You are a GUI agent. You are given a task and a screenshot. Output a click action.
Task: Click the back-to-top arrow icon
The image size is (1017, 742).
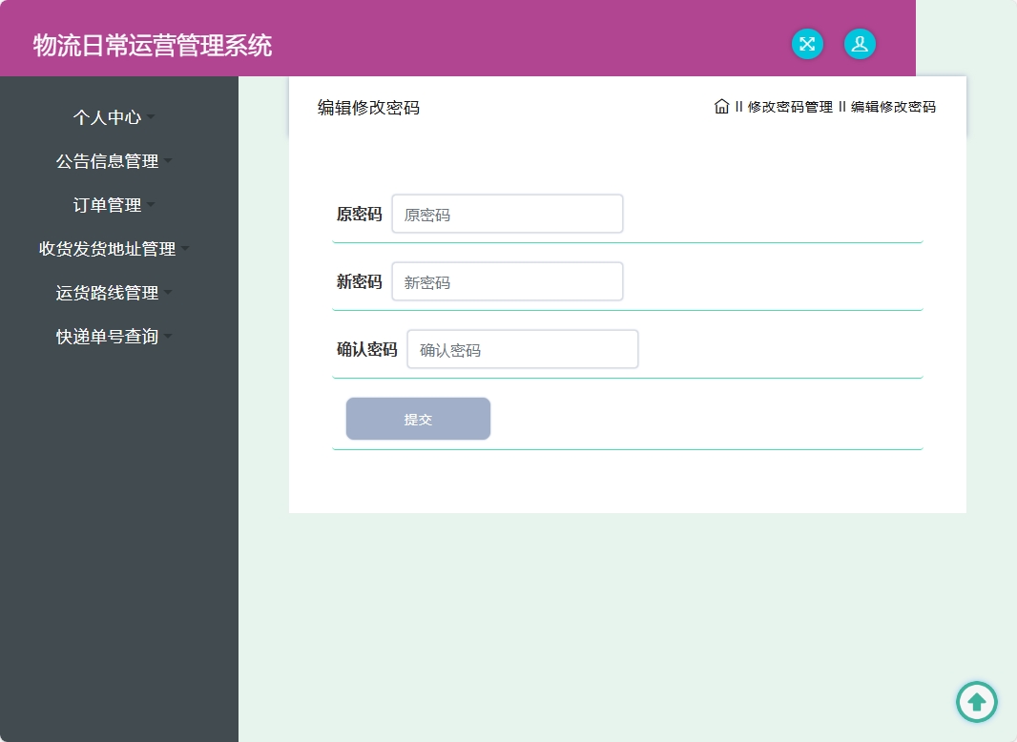click(x=976, y=702)
